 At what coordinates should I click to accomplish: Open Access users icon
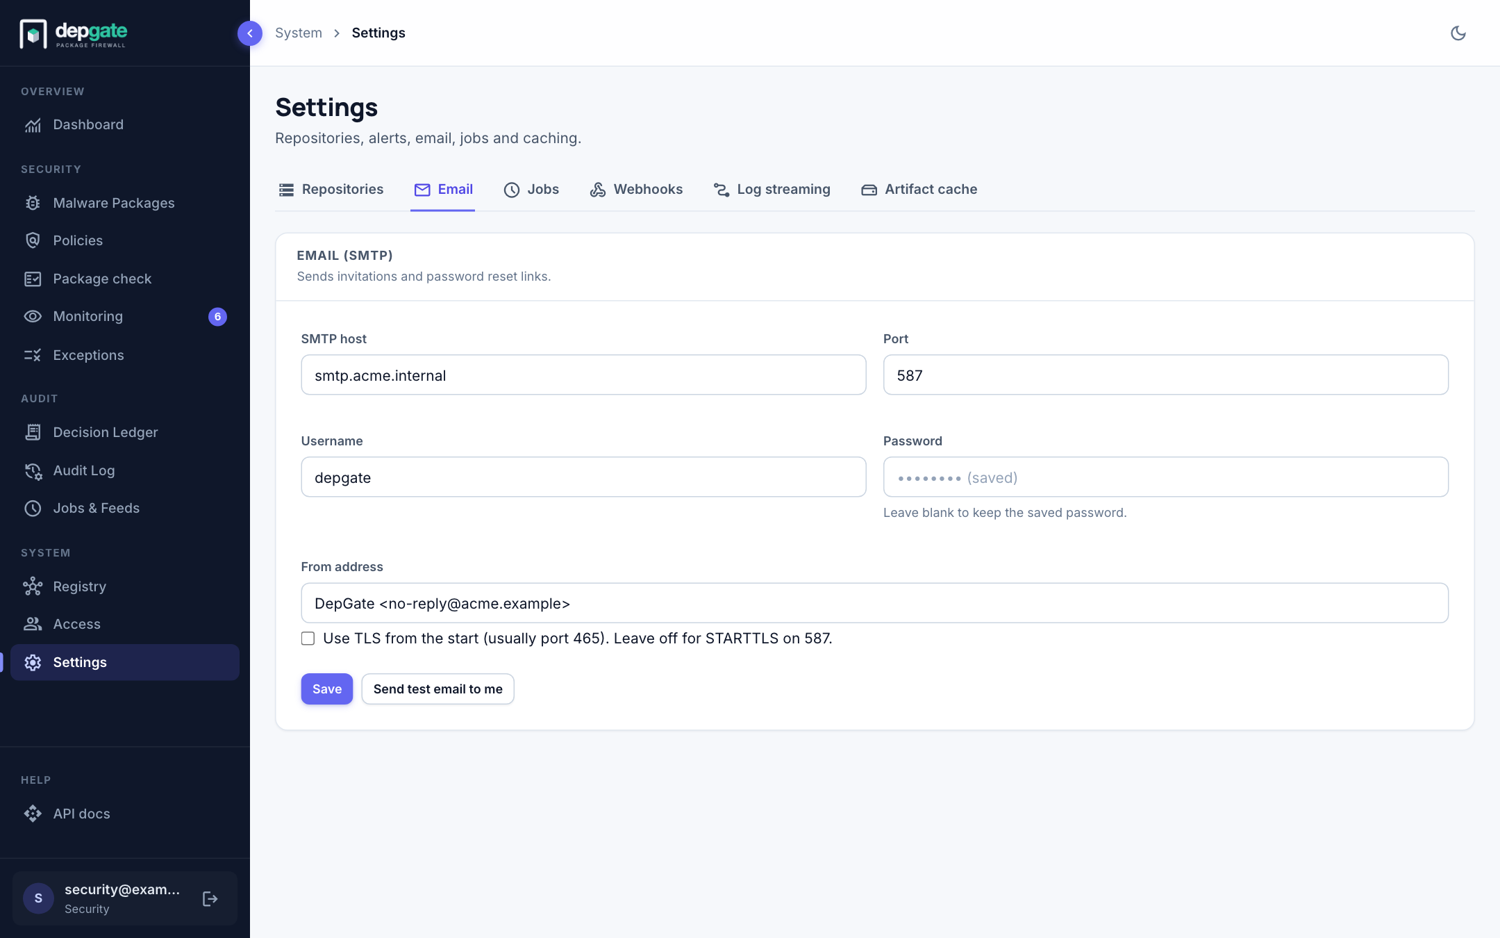click(33, 624)
